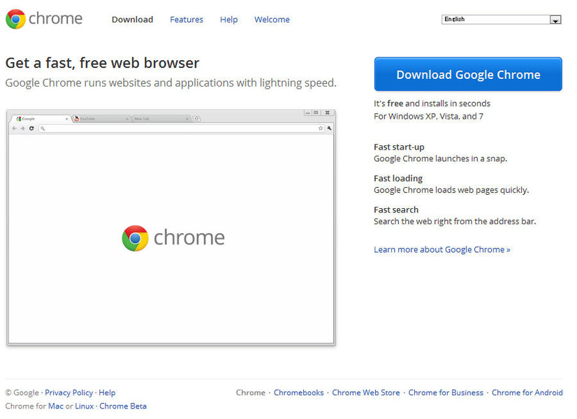Open the Chromebooks footer link
The image size is (577, 419).
coord(299,392)
